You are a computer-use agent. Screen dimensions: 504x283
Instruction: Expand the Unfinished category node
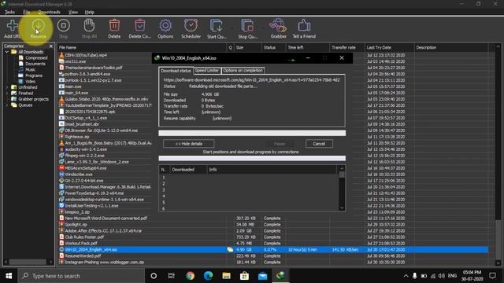pyautogui.click(x=7, y=87)
